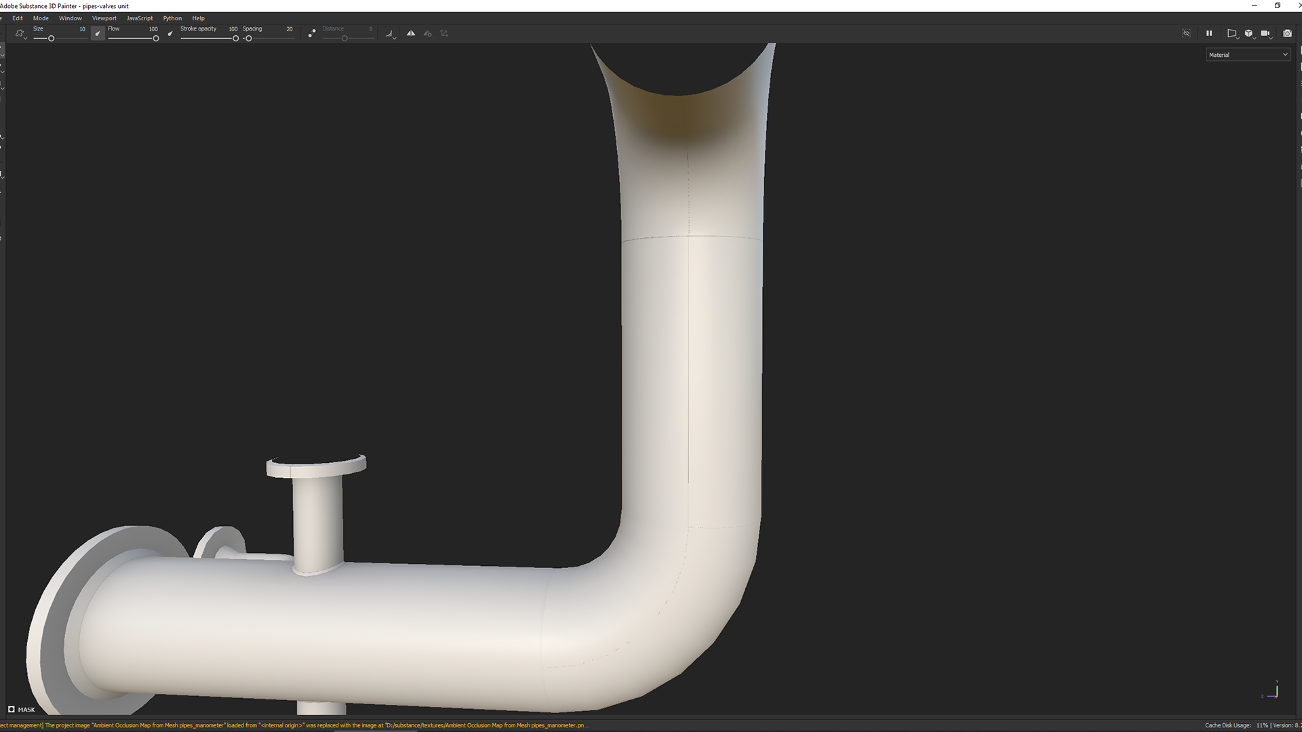1302x732 pixels.
Task: Click the ambient occlusion map log message
Action: point(294,725)
